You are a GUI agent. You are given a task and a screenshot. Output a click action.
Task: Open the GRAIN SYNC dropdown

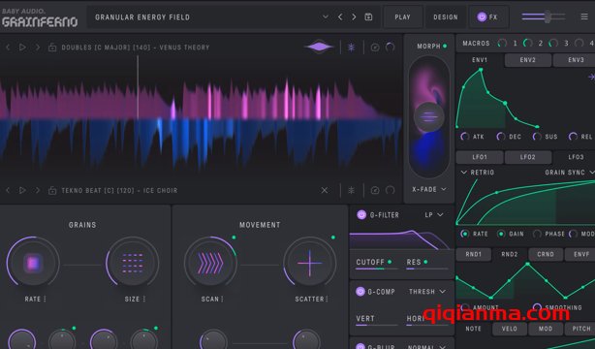[x=569, y=173]
